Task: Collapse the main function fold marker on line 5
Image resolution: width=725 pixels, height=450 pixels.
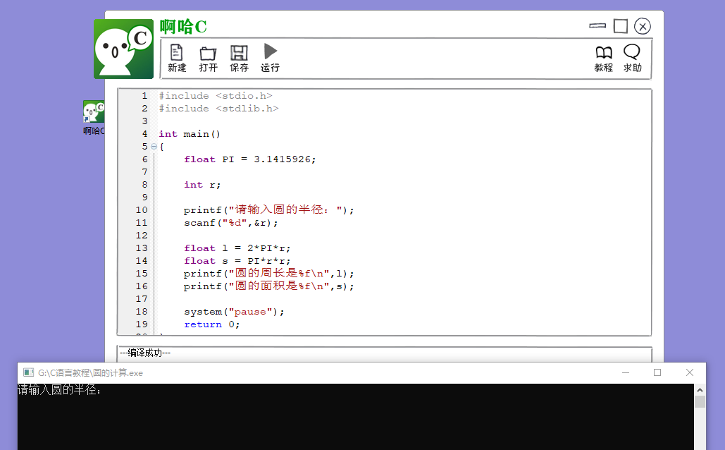Action: [x=154, y=146]
